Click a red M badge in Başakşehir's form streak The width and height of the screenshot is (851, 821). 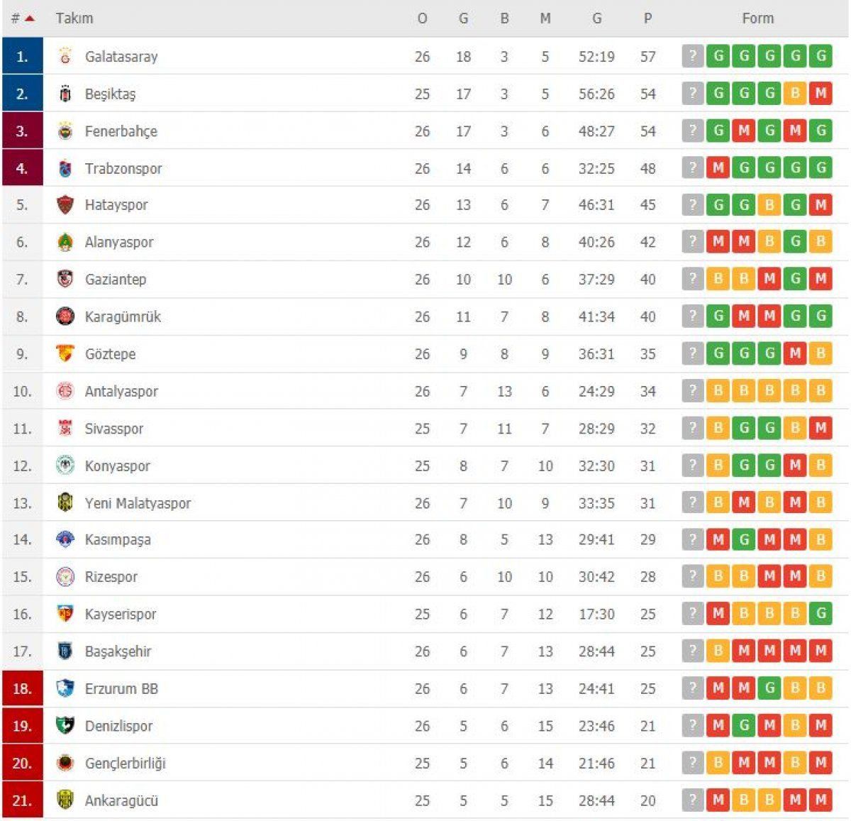tap(769, 651)
